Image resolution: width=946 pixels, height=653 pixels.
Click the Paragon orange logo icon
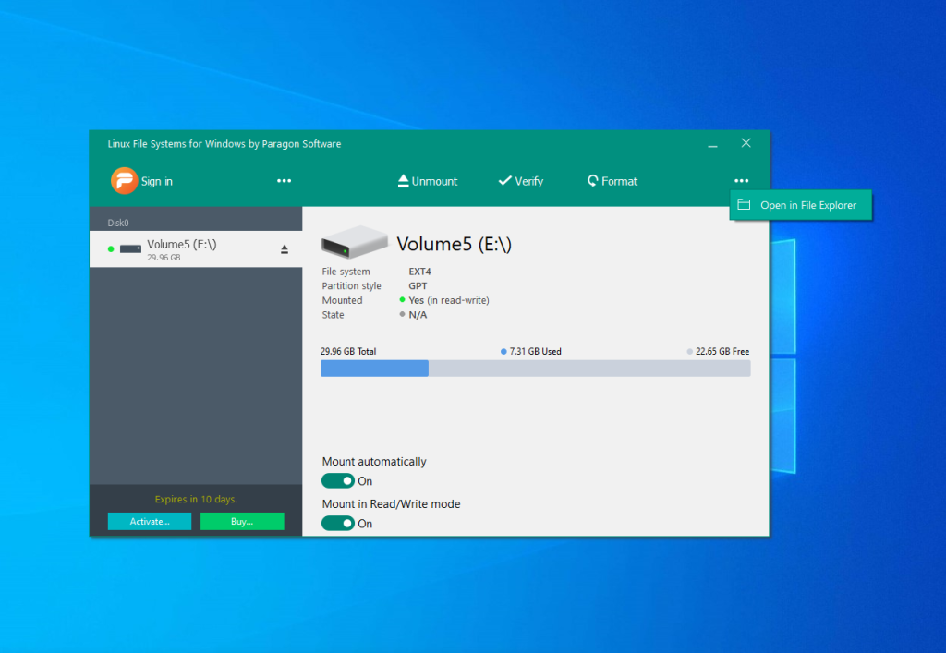click(124, 181)
